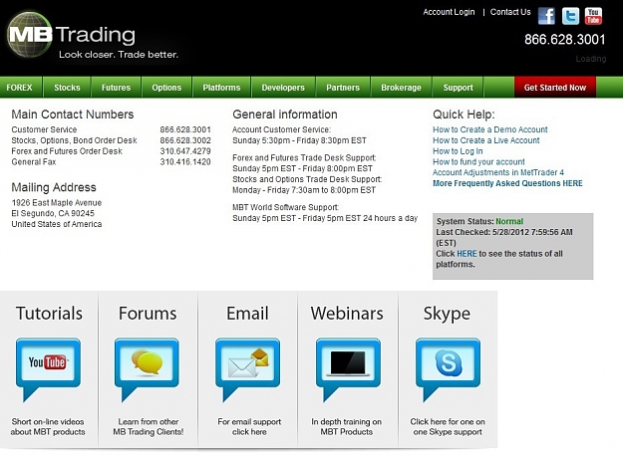The image size is (623, 458).
Task: Open the How to Log In link
Action: pyautogui.click(x=458, y=150)
